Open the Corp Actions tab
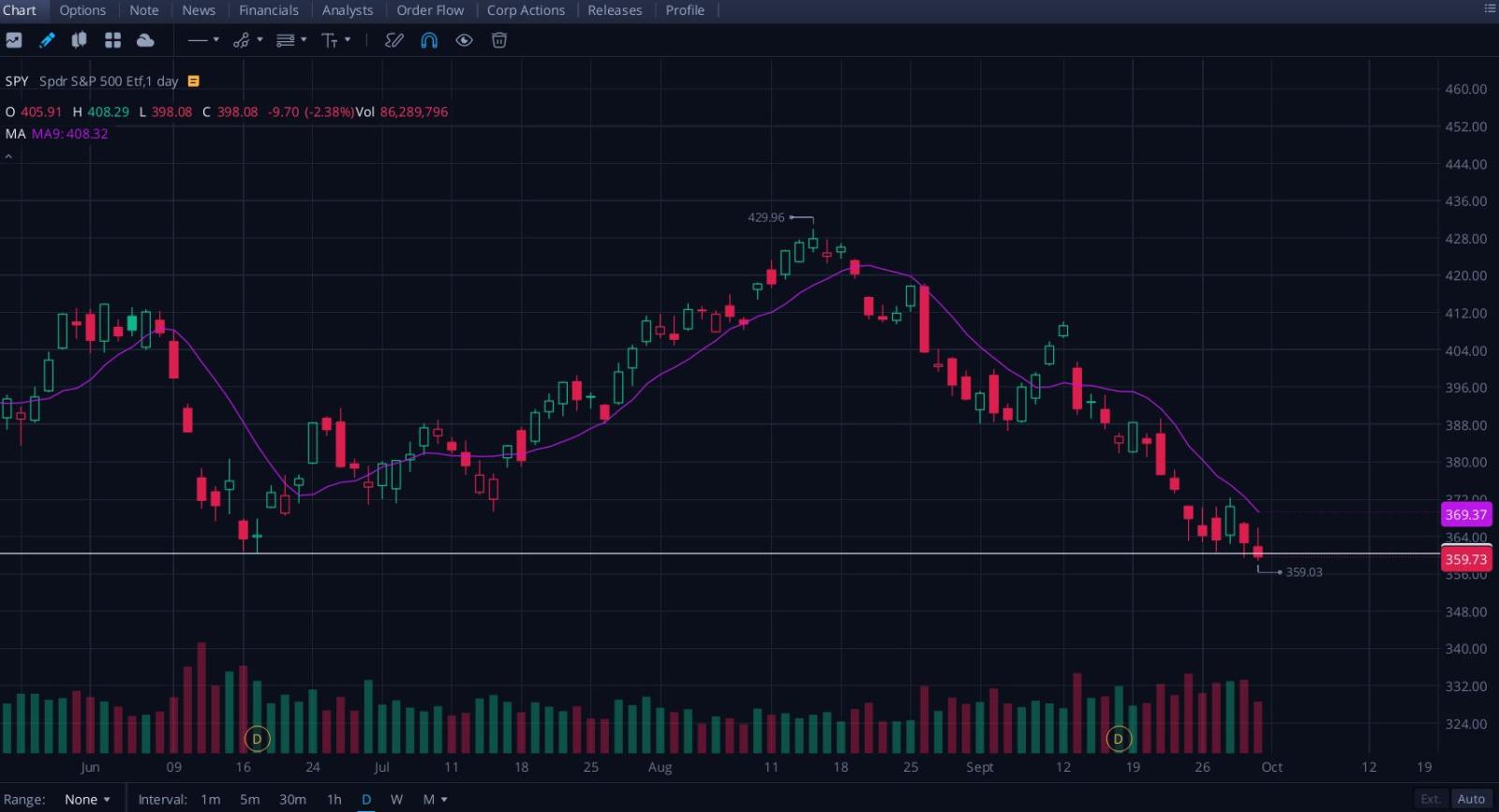Image resolution: width=1499 pixels, height=812 pixels. pyautogui.click(x=526, y=10)
